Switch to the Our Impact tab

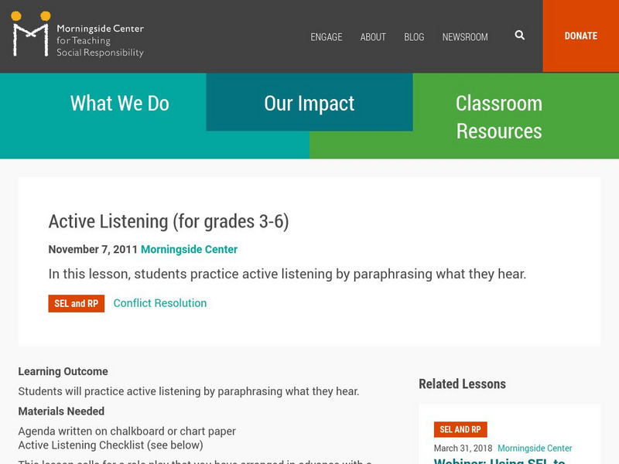click(x=309, y=104)
